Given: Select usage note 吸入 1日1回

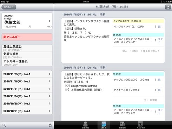Looking at the screenshot, I should pyautogui.click(x=140, y=51).
